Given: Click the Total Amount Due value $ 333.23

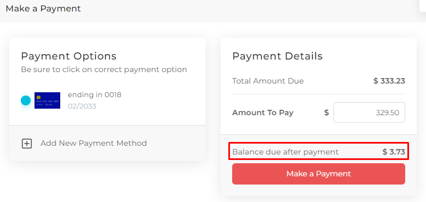Looking at the screenshot, I should 389,81.
